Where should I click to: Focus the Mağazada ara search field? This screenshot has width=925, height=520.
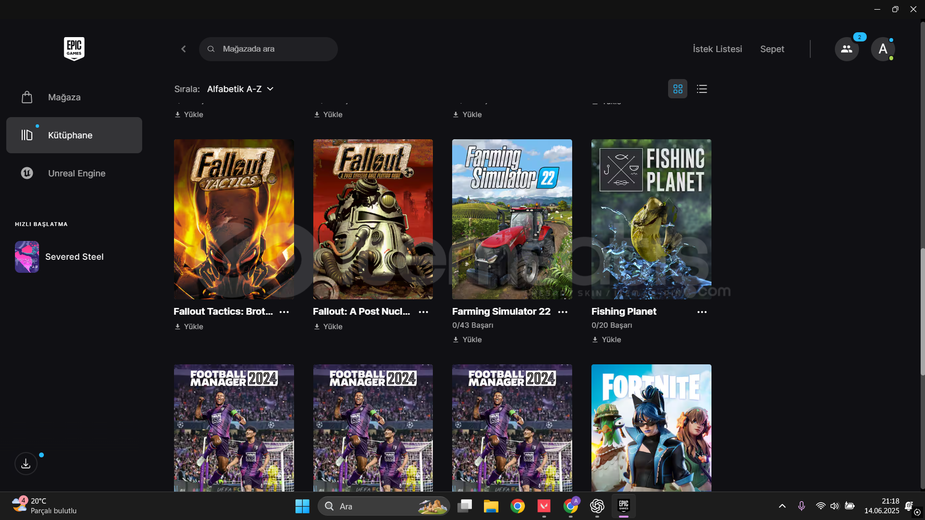pyautogui.click(x=268, y=49)
